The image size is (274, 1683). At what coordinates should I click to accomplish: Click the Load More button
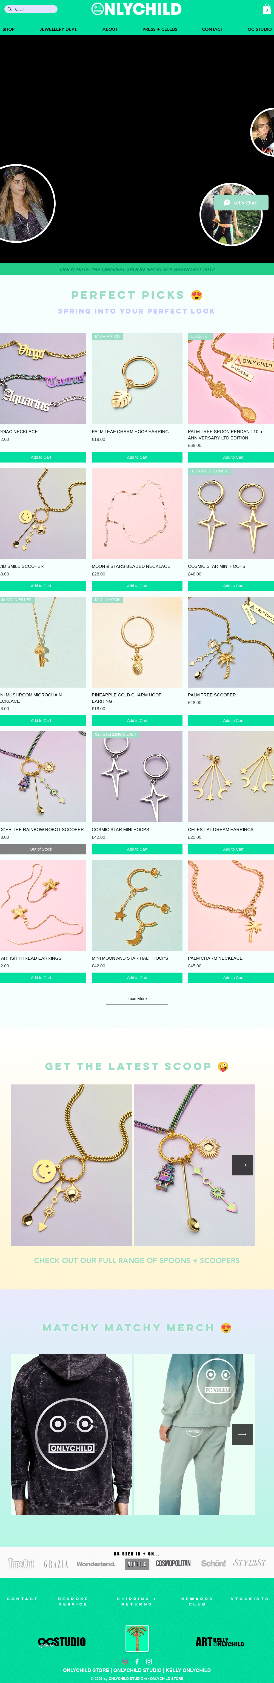pos(137,998)
